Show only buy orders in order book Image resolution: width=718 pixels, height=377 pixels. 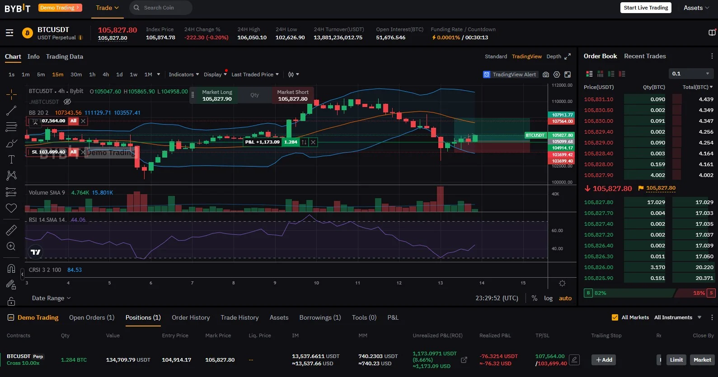click(611, 74)
